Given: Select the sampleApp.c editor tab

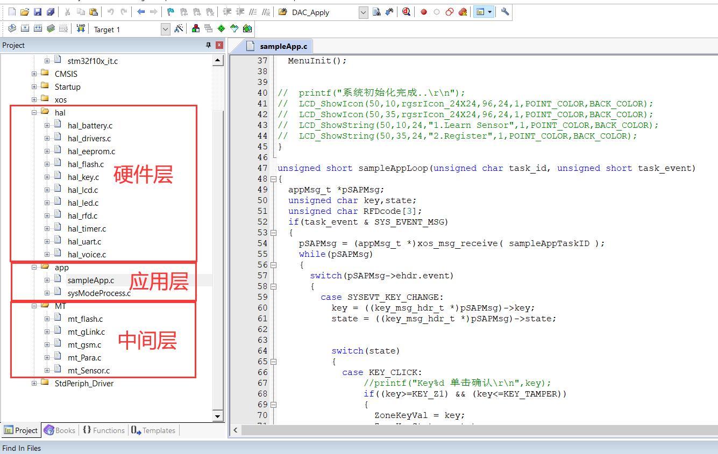Looking at the screenshot, I should (x=278, y=46).
